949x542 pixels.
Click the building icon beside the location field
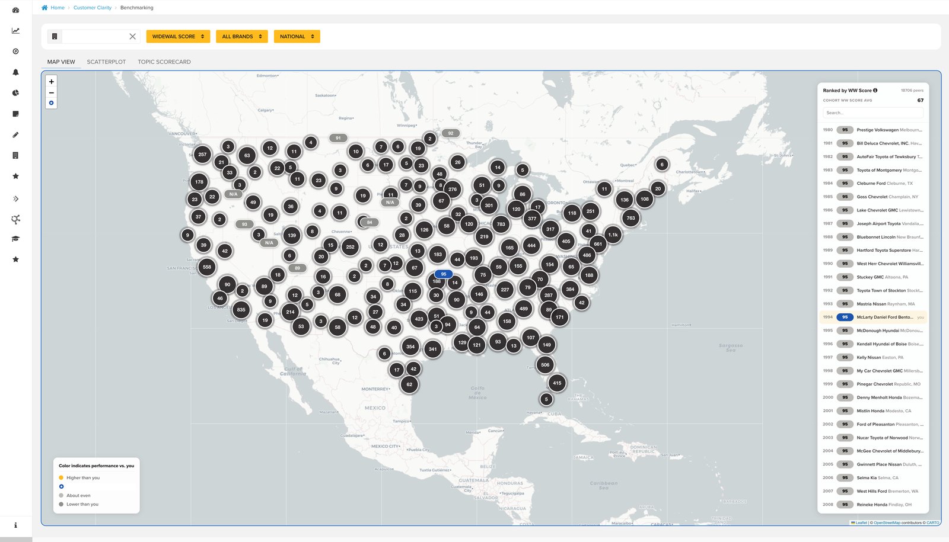(x=55, y=36)
